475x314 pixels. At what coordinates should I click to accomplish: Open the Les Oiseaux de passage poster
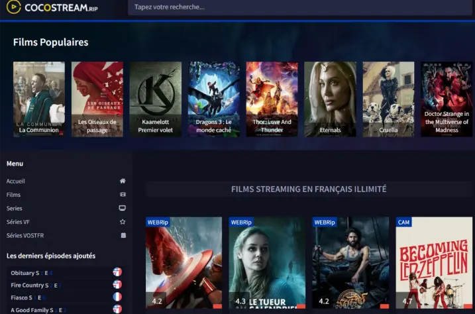[97, 99]
